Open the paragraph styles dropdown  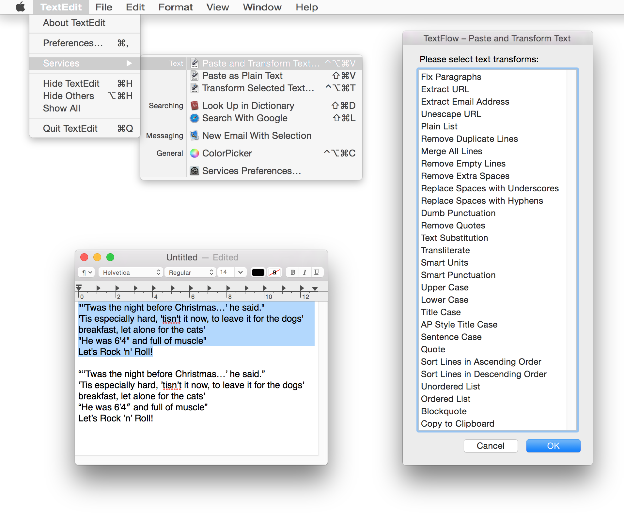coord(86,272)
